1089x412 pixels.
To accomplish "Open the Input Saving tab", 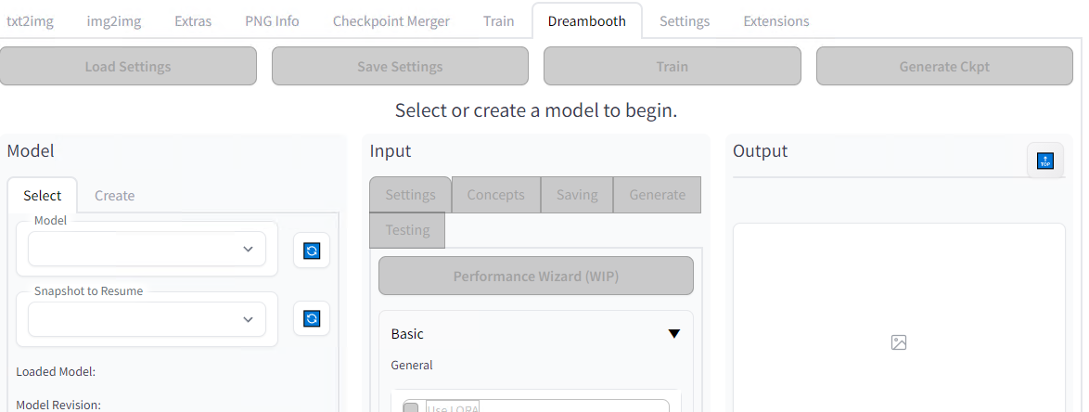I will click(577, 195).
